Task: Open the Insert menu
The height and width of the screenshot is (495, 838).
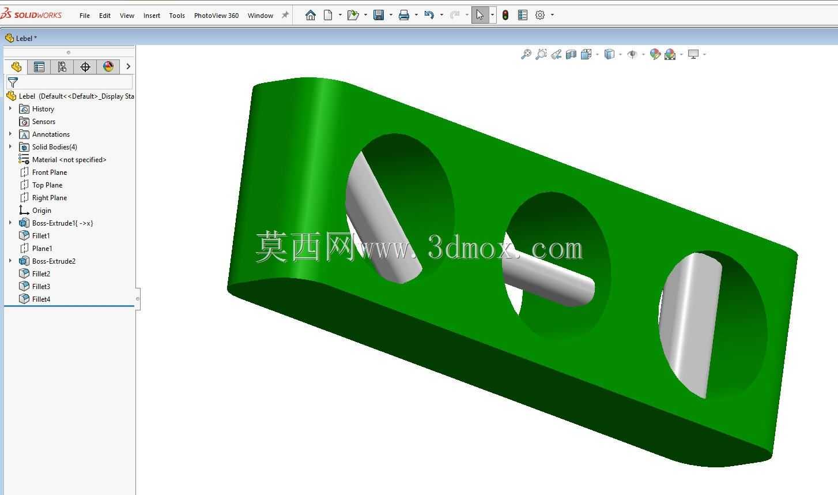Action: point(152,16)
